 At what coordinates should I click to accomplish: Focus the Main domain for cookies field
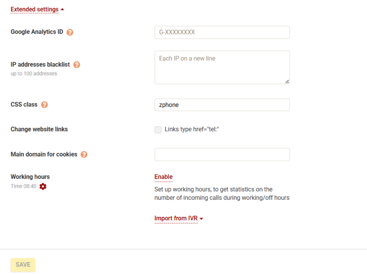pos(222,154)
